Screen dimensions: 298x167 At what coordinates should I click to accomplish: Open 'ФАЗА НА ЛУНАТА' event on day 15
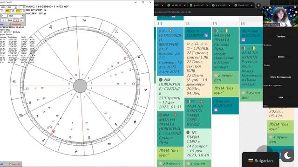pos(225,49)
